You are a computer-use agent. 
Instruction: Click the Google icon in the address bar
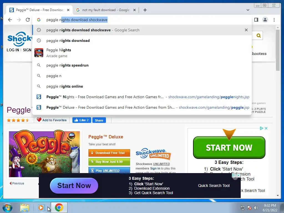pyautogui.click(x=39, y=20)
